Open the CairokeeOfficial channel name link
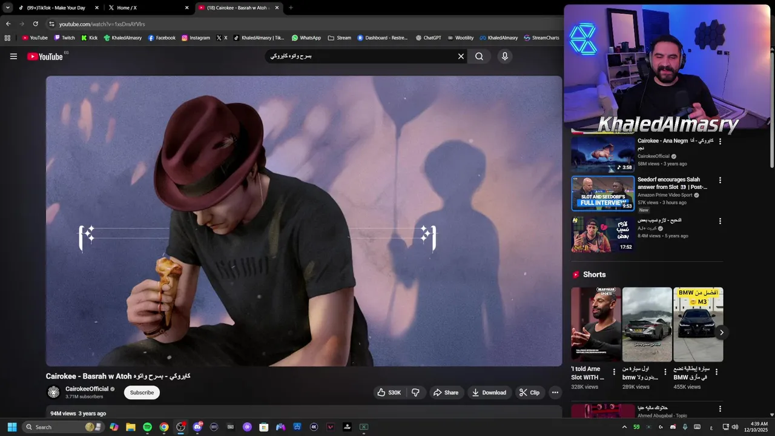The image size is (775, 436). 87,389
